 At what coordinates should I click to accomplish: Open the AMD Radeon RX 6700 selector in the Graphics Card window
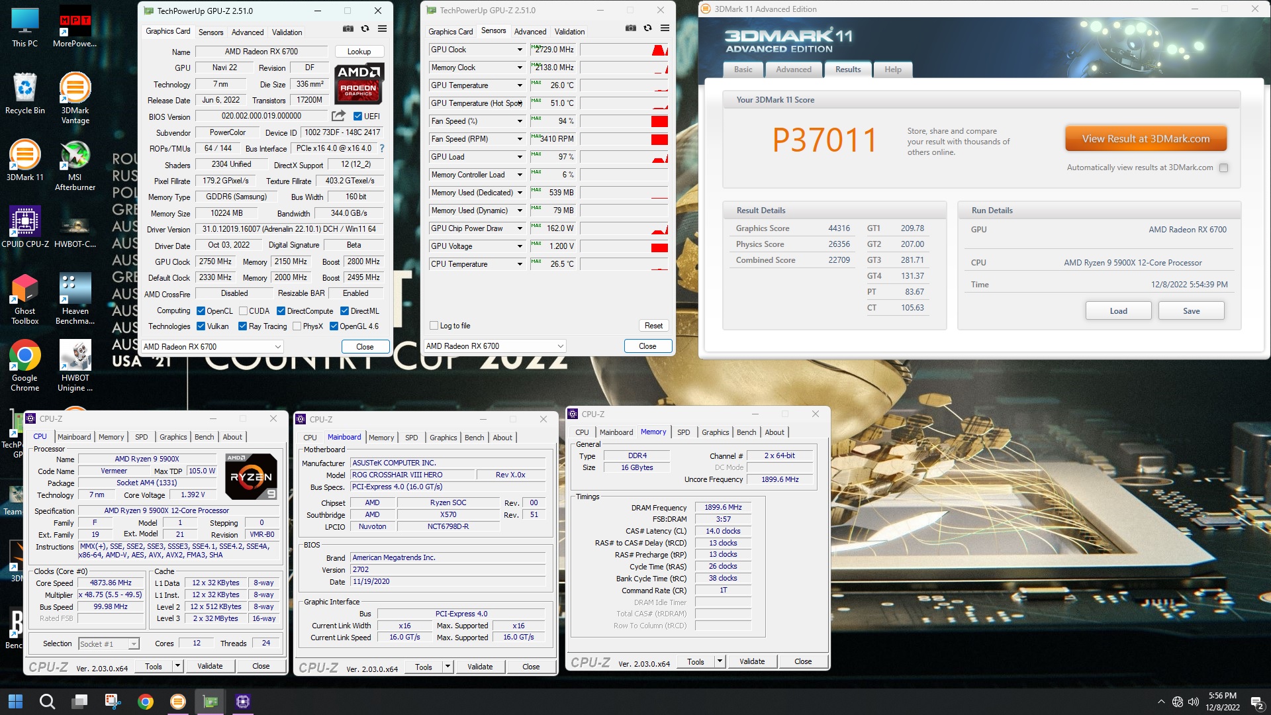pyautogui.click(x=212, y=346)
